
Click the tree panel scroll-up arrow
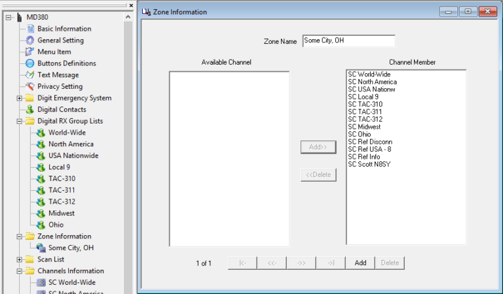128,17
